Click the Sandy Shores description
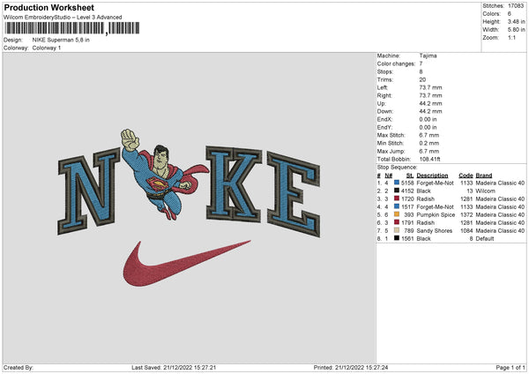Screen dimensions: 529x374 pos(434,231)
